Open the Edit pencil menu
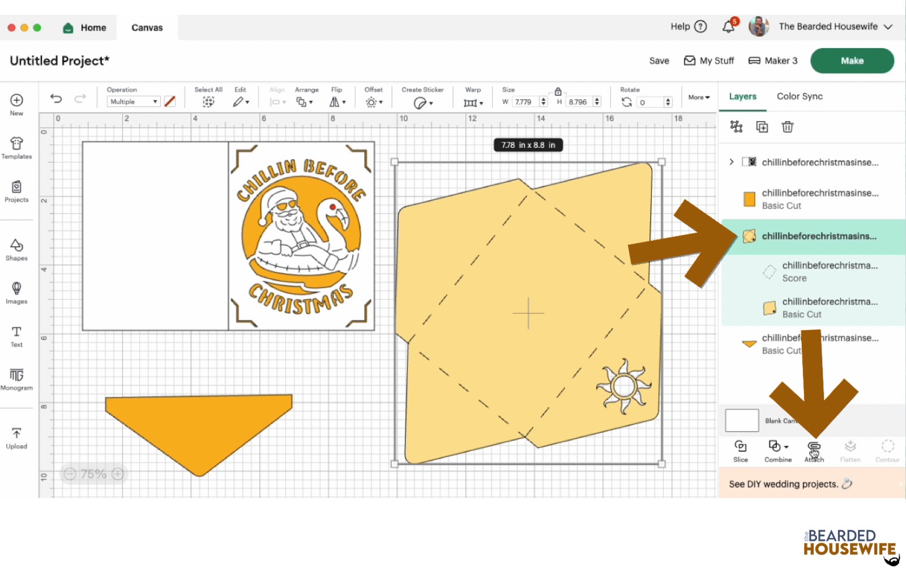 [x=241, y=102]
